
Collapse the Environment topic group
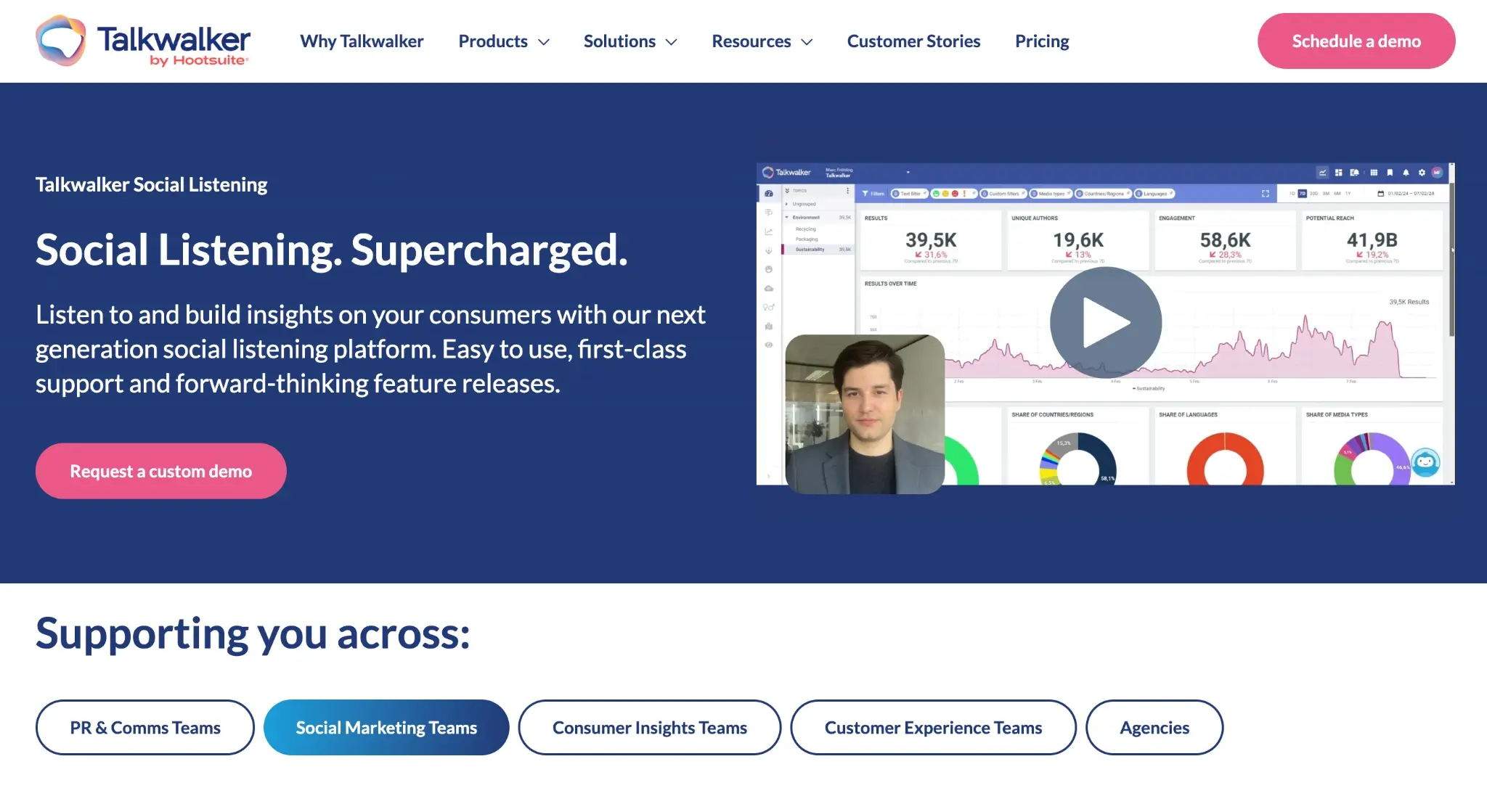pyautogui.click(x=786, y=217)
